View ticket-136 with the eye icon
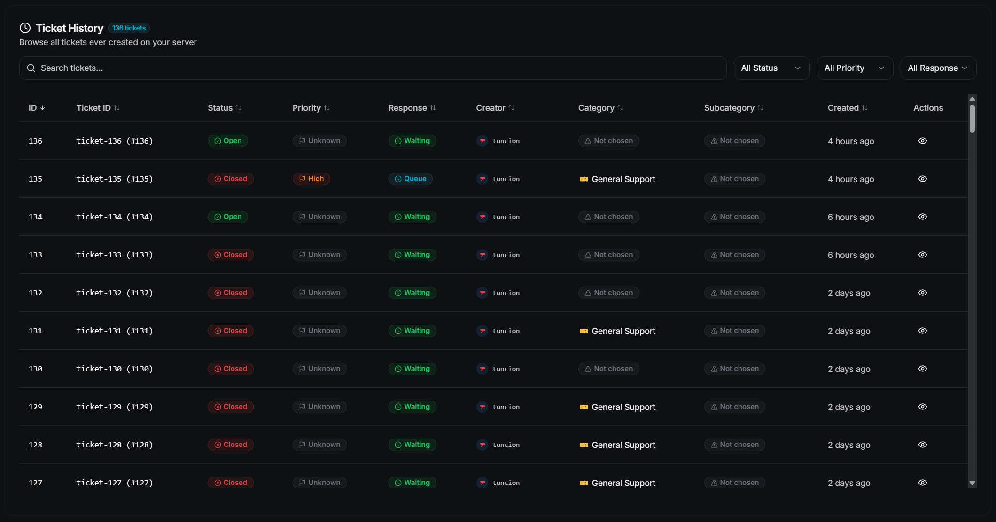 click(922, 141)
